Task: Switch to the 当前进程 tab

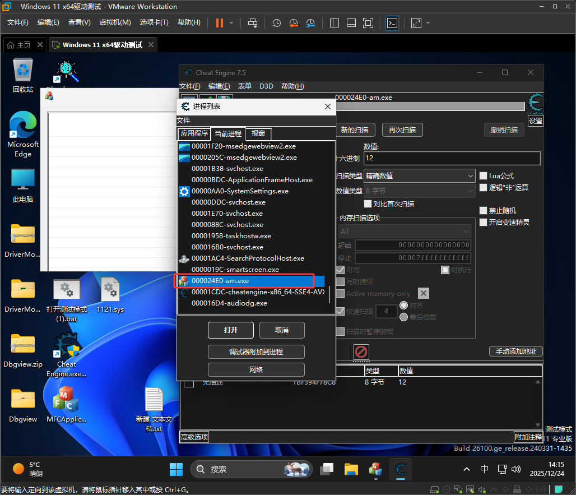Action: click(x=228, y=134)
